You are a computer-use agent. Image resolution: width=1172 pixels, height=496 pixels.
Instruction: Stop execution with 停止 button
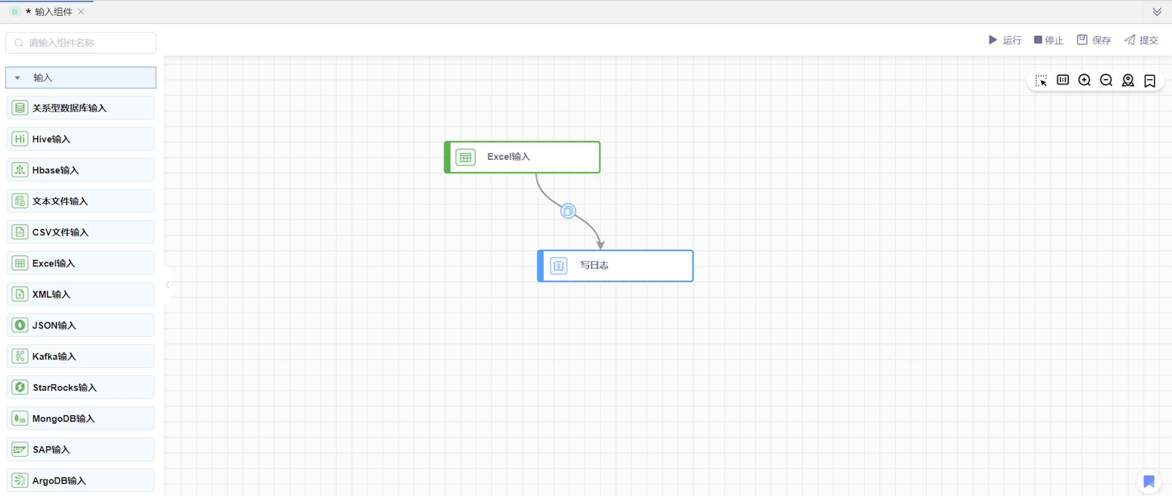[1049, 40]
